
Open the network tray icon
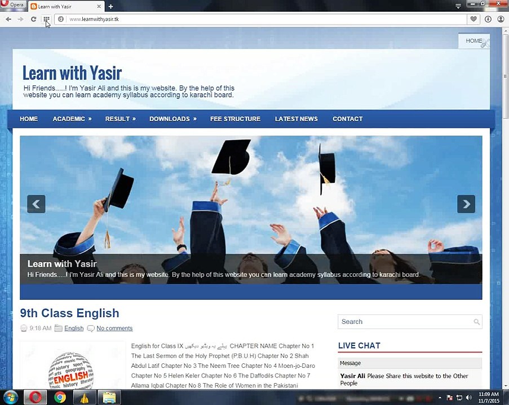(459, 398)
